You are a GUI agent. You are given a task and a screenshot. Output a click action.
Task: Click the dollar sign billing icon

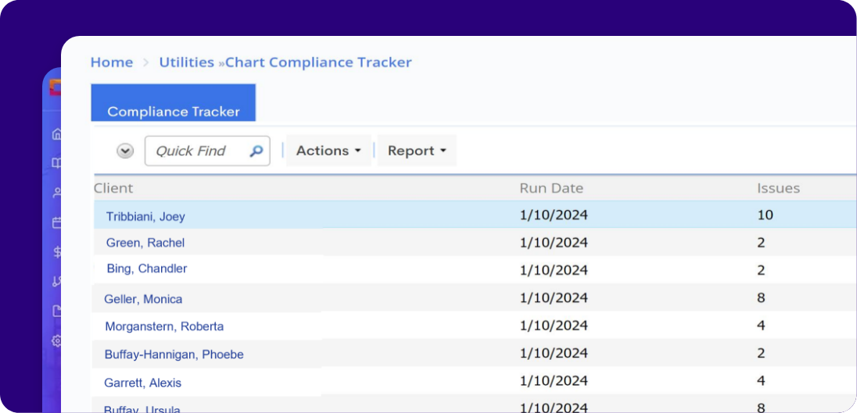click(x=56, y=252)
